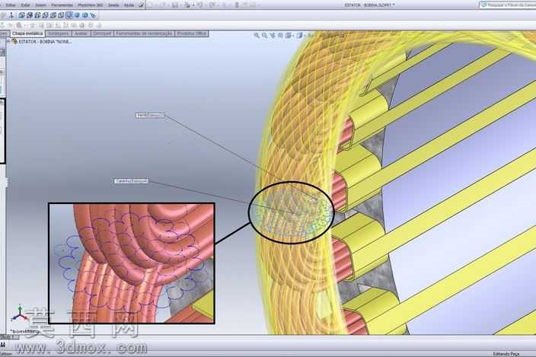
Task: Select the Top standard view icon
Action: (53, 15)
